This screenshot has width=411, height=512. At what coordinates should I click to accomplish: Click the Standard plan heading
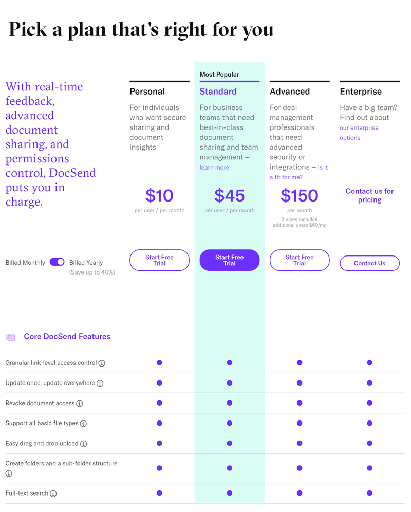218,92
